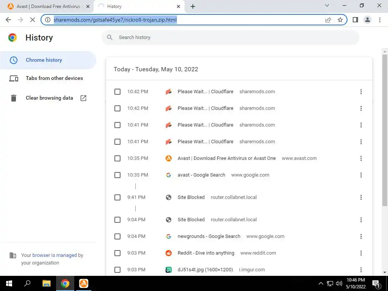Bookmark this page with the star icon
This screenshot has height=291, width=388.
click(340, 20)
